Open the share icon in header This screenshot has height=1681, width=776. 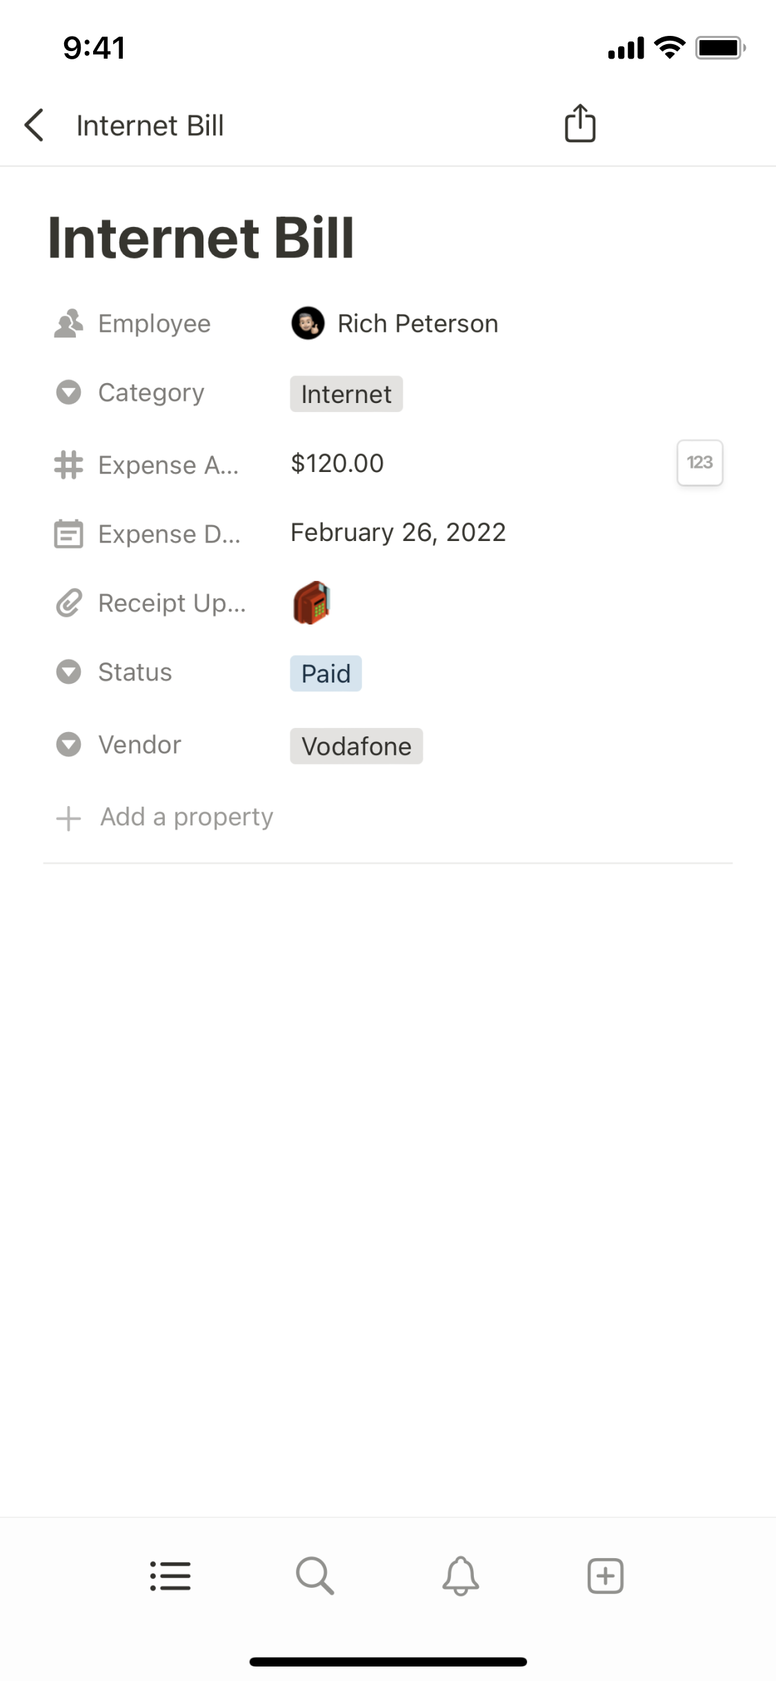[x=579, y=124]
